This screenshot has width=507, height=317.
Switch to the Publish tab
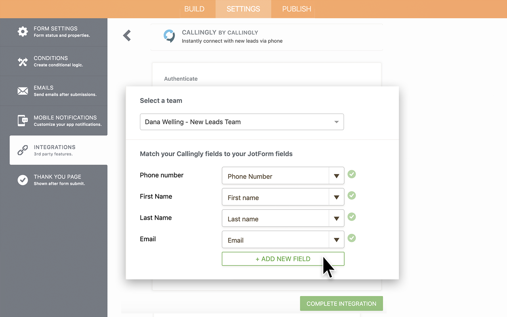(x=296, y=9)
